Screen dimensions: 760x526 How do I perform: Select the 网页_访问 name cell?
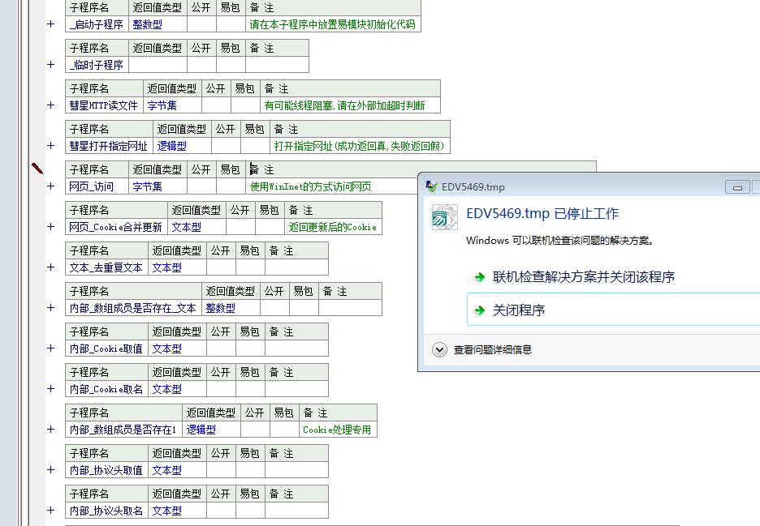click(97, 186)
